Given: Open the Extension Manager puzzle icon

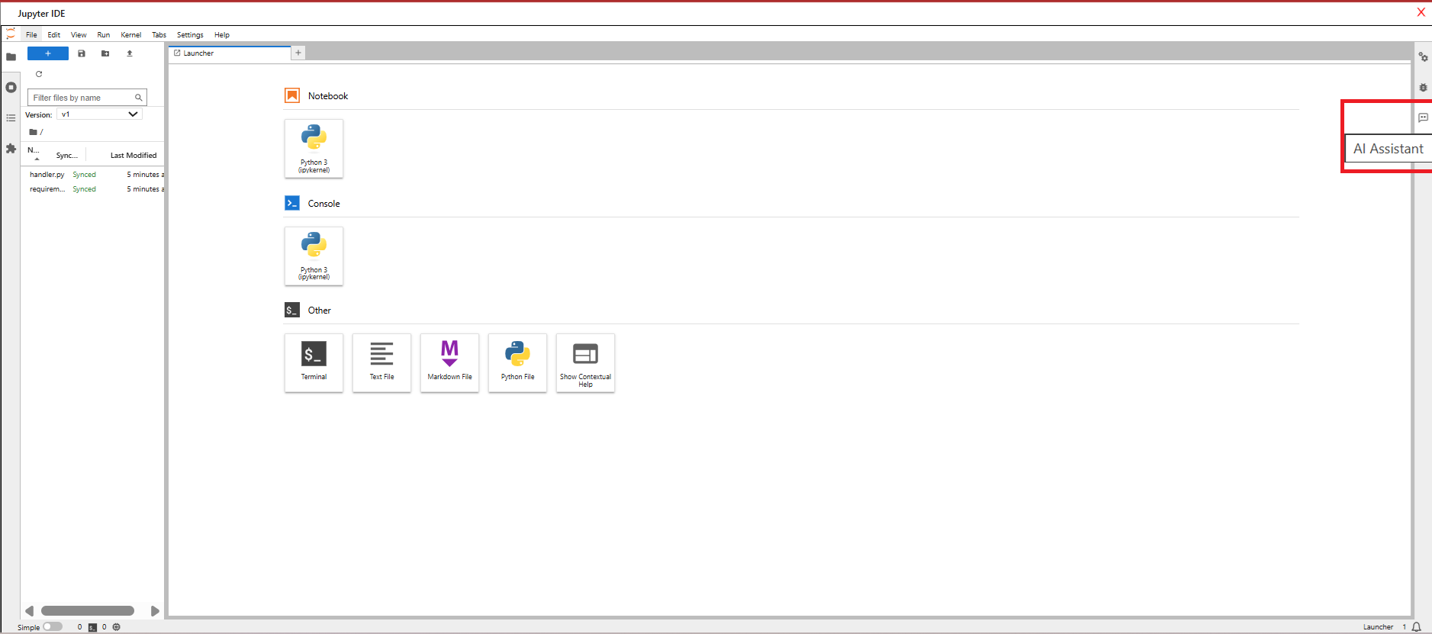Looking at the screenshot, I should coord(11,149).
